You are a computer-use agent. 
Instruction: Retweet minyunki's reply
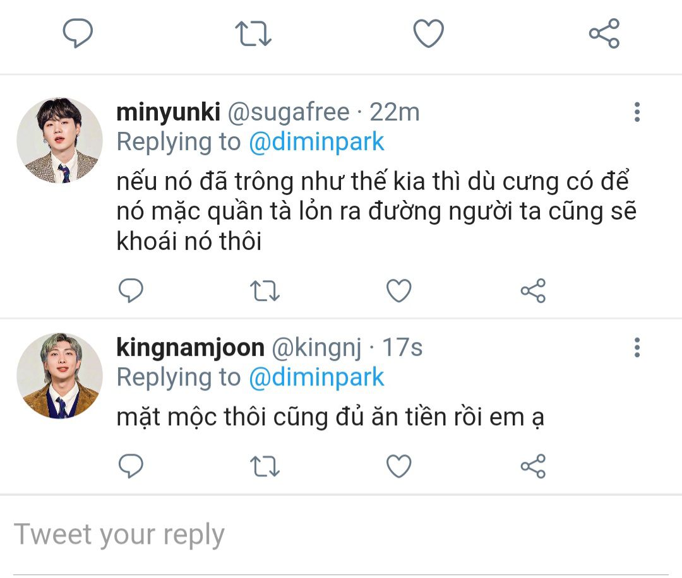click(265, 291)
